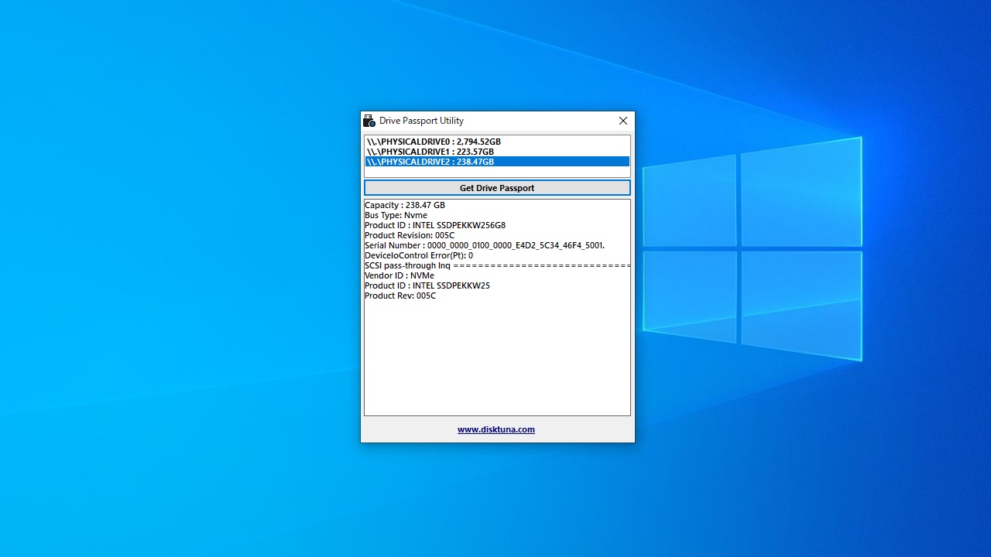Close the Drive Passport Utility window

coord(623,121)
